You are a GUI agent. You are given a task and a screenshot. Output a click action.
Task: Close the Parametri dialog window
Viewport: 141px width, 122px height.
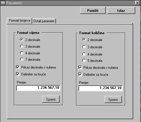138,3
